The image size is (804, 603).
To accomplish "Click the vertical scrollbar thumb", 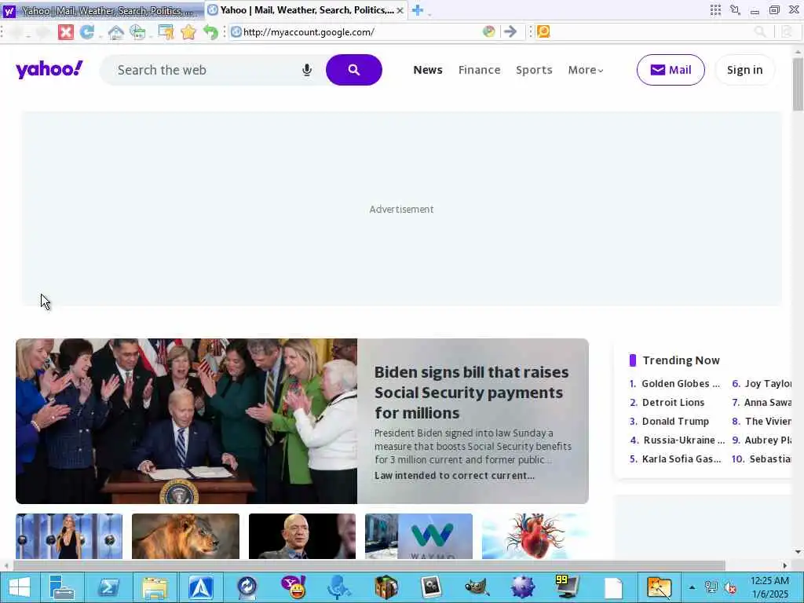I will point(798,84).
